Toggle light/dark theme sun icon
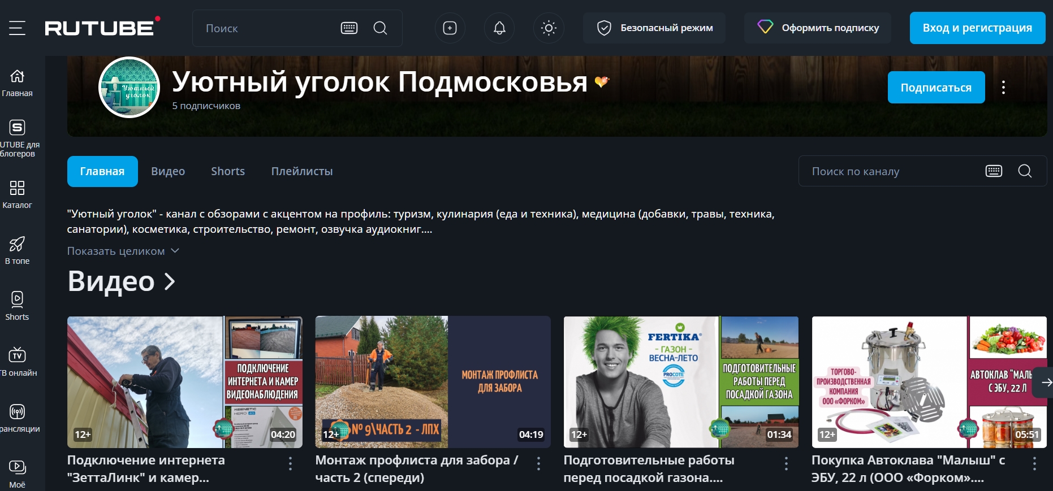This screenshot has height=491, width=1053. [x=549, y=28]
